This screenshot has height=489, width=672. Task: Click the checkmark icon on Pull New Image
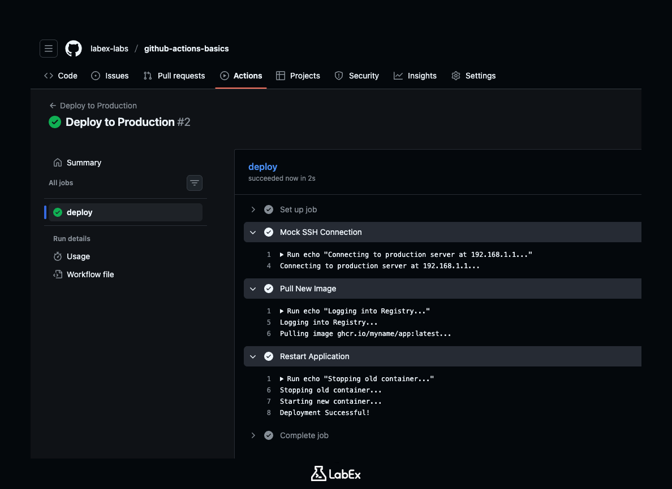point(269,289)
